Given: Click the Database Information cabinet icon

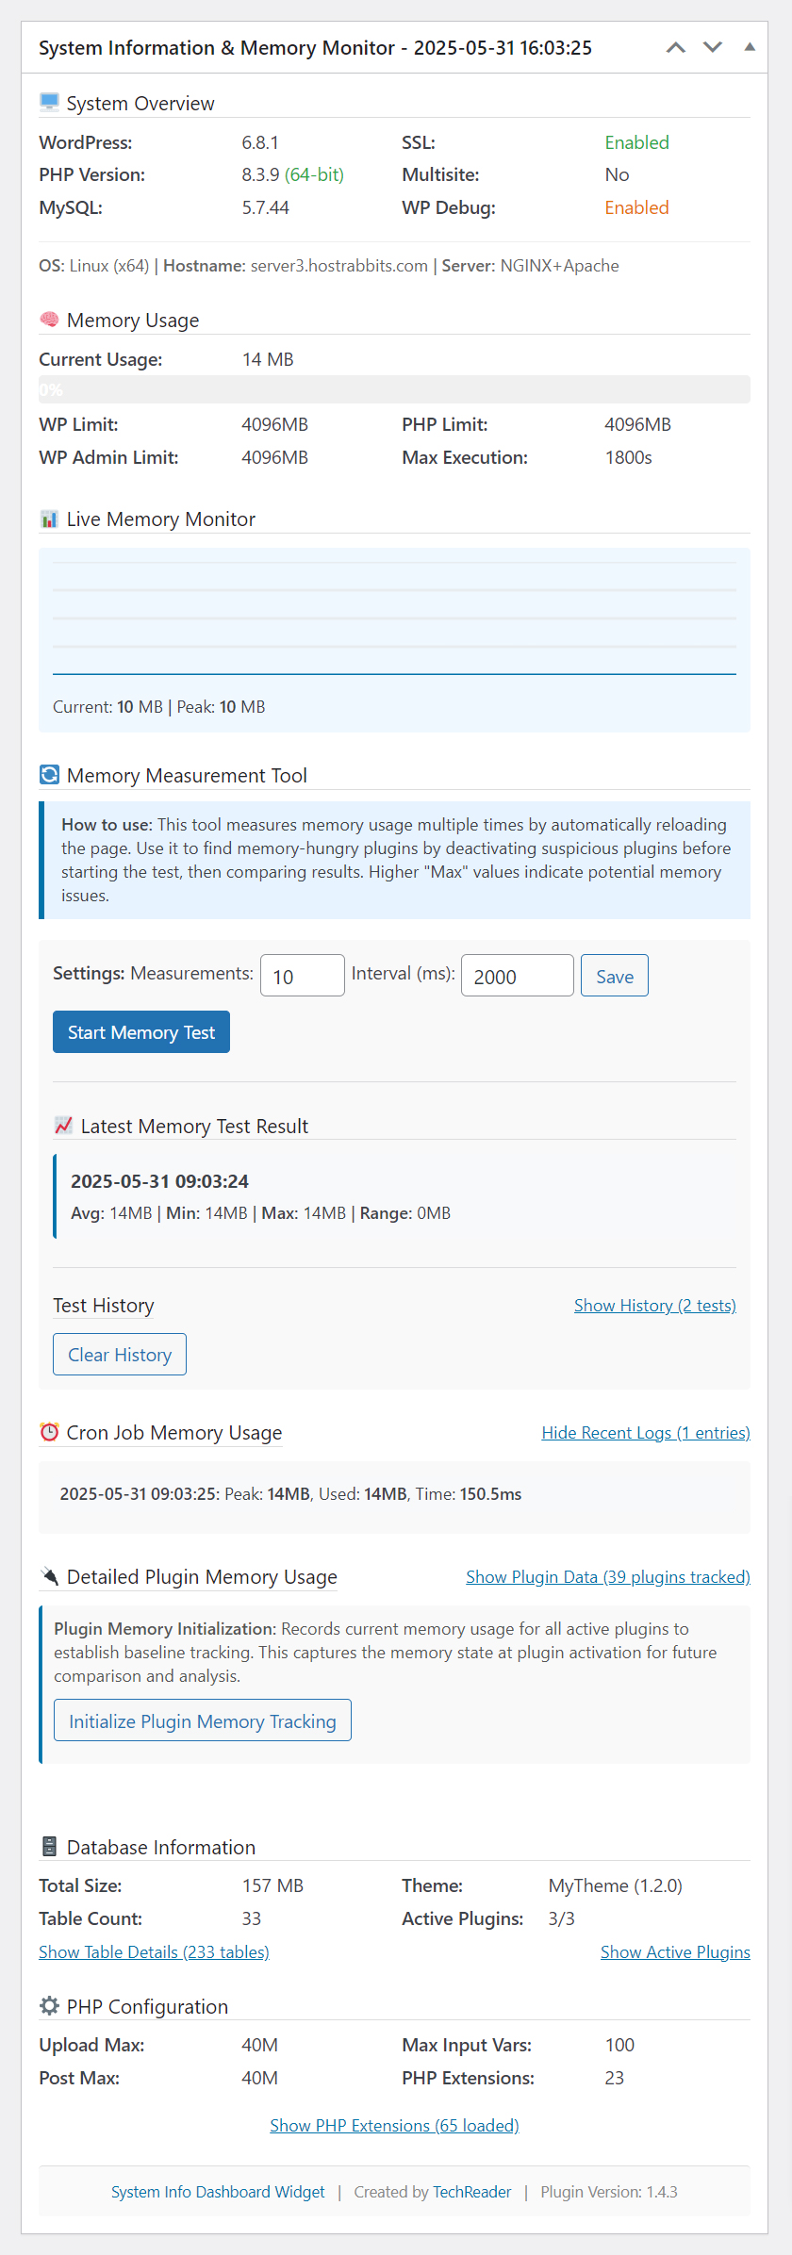Looking at the screenshot, I should coord(49,1847).
